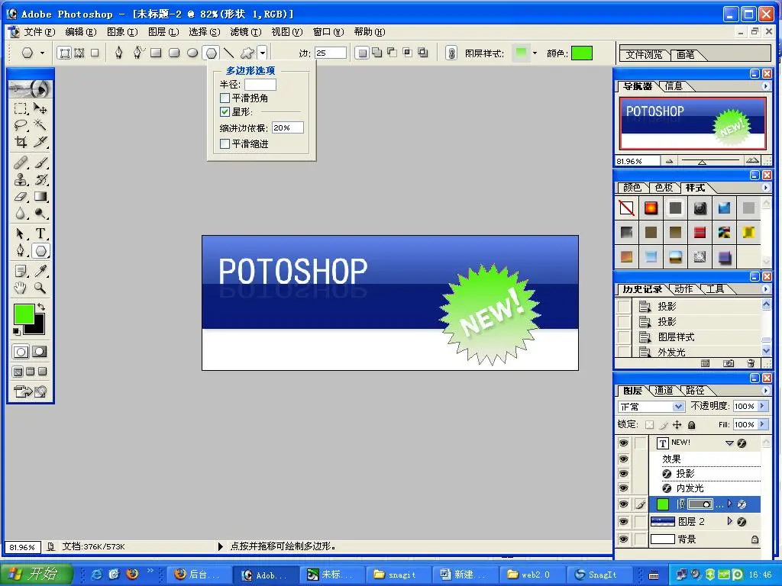Select the Magic Wand tool
Image resolution: width=782 pixels, height=586 pixels.
pyautogui.click(x=40, y=125)
